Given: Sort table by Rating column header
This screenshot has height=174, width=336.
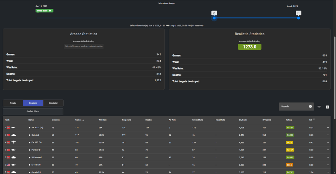Looking at the screenshot, I should coord(289,120).
